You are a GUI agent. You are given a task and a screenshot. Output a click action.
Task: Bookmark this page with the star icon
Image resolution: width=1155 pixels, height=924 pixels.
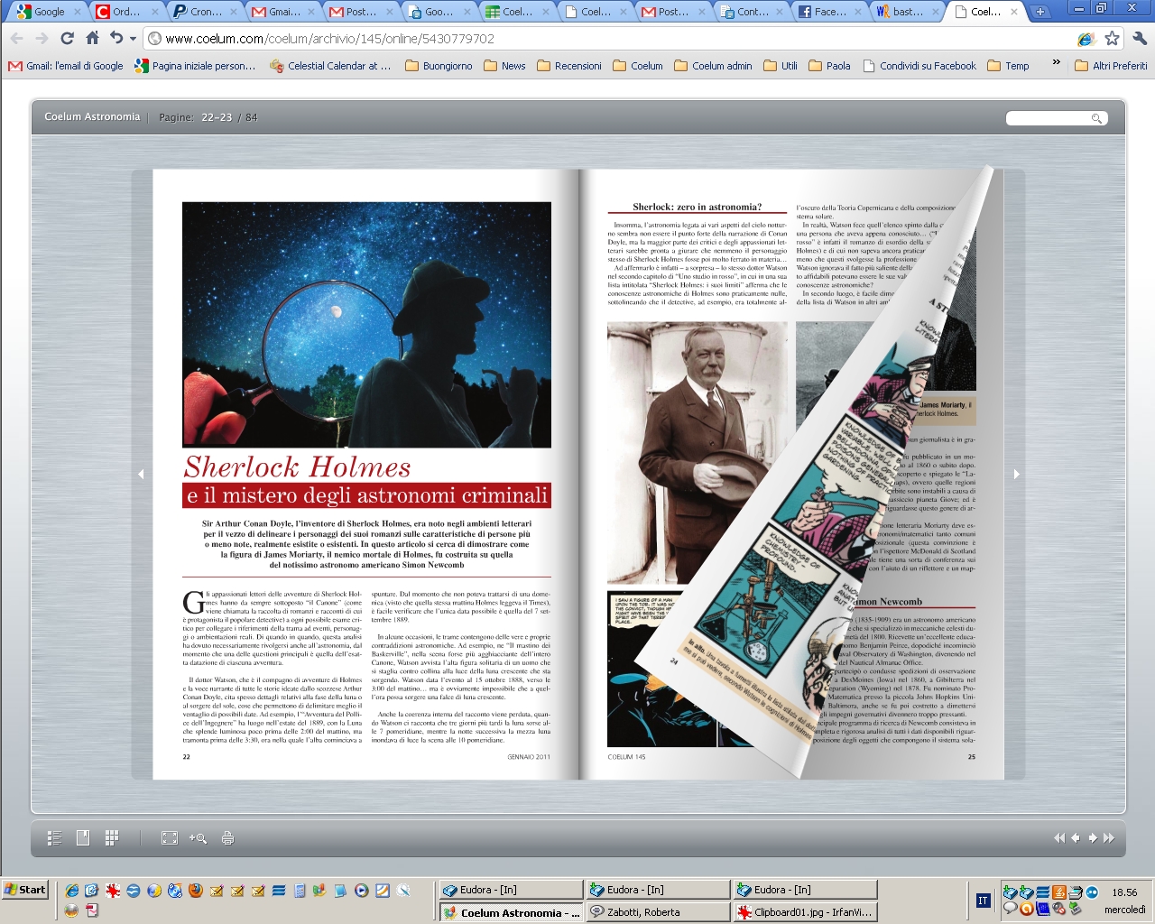pos(1112,39)
